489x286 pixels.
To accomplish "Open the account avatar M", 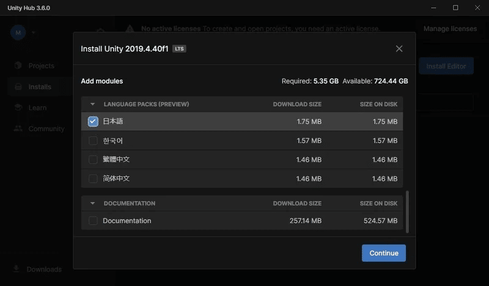I will tap(18, 32).
